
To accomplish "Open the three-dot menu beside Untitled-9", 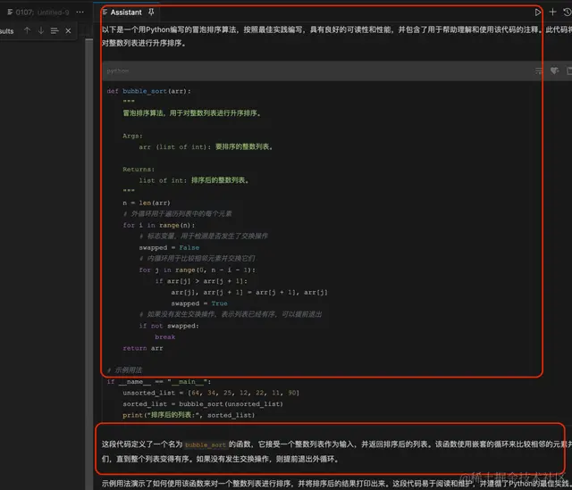I will coord(80,12).
